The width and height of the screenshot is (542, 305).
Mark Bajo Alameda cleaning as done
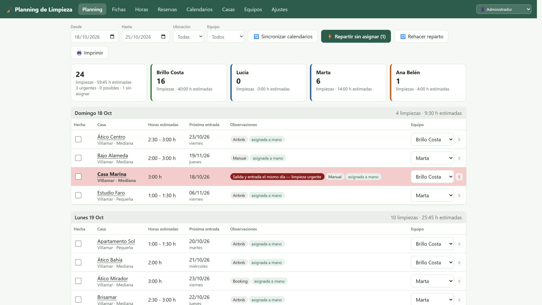point(78,158)
